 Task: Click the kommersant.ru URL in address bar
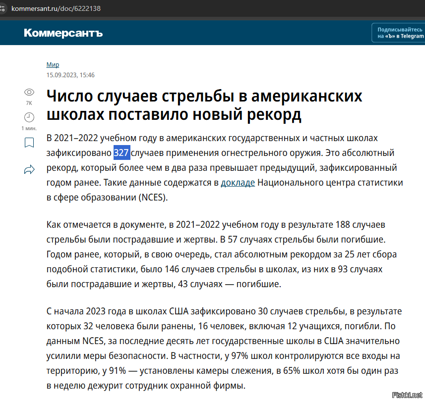(56, 8)
